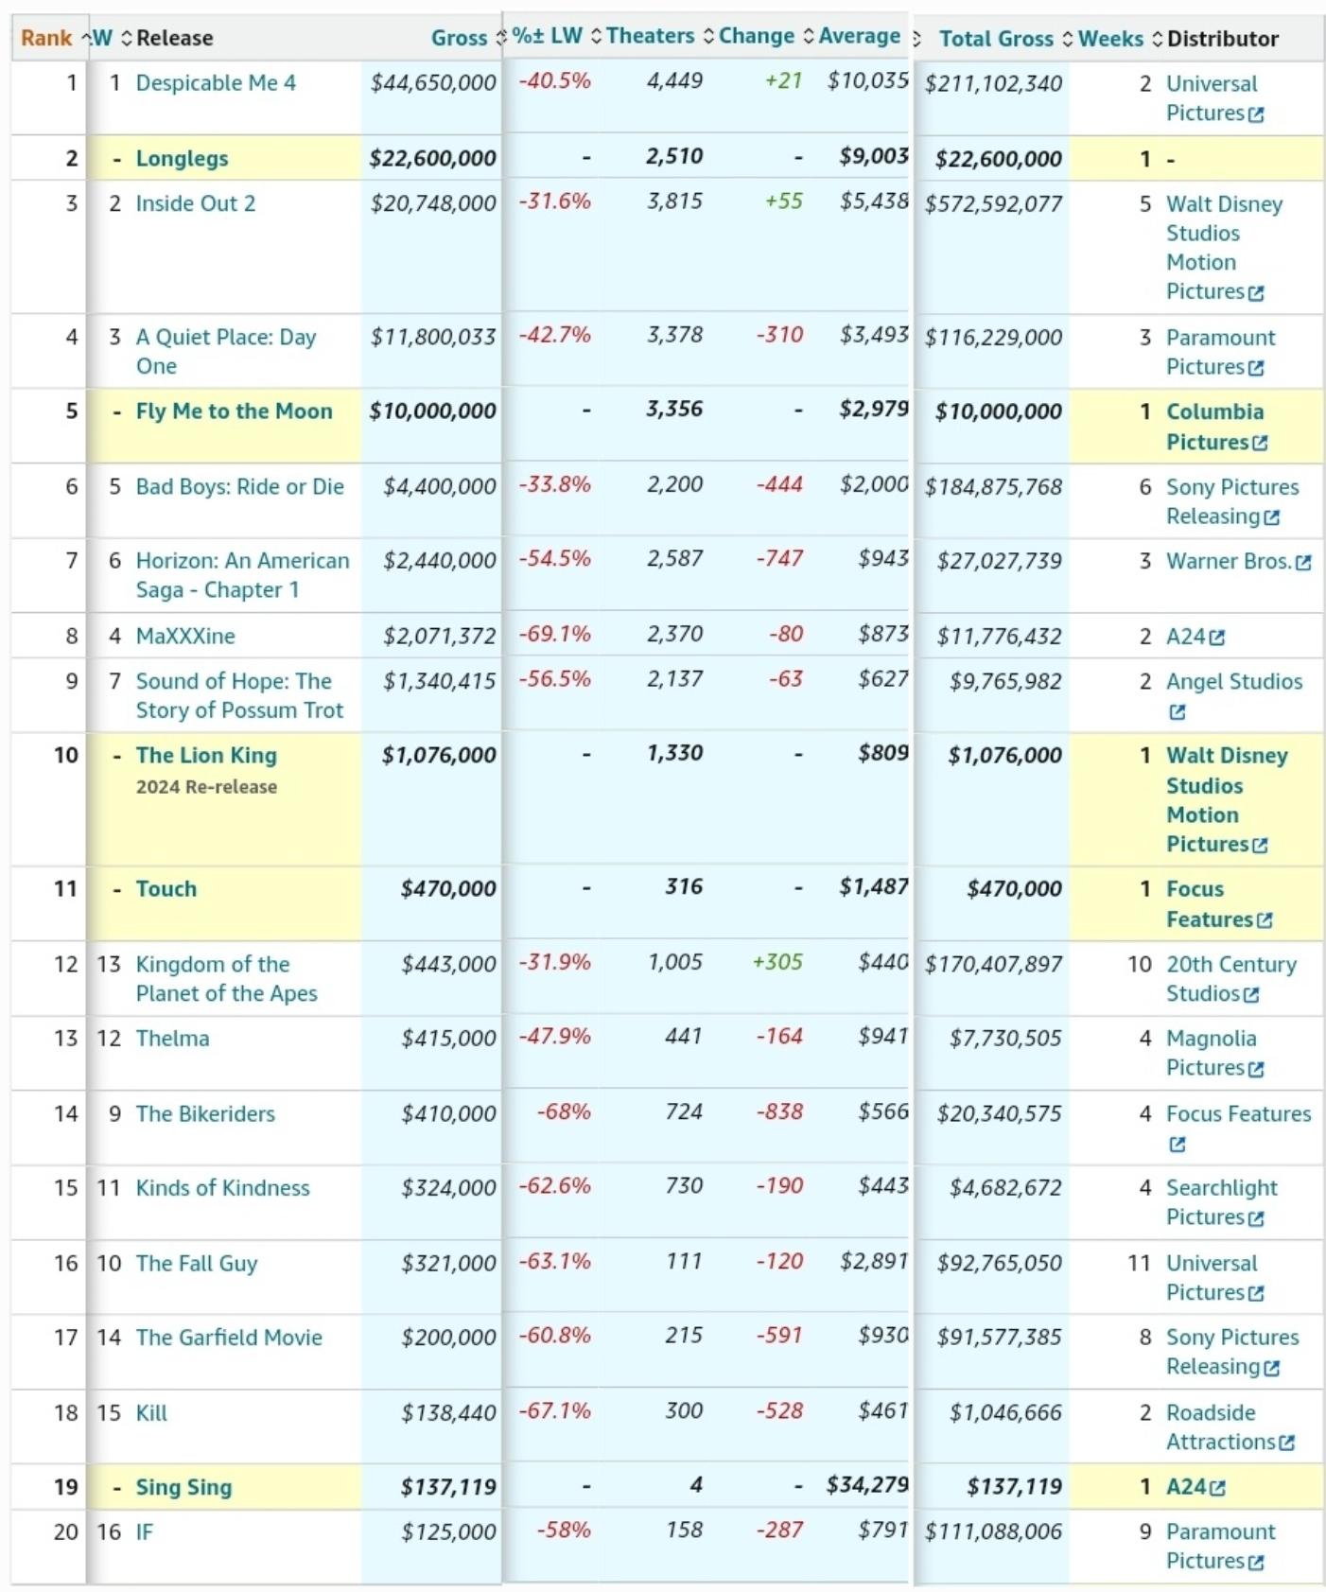This screenshot has width=1326, height=1592.
Task: Open Sound of Hope release link
Action: 239,695
